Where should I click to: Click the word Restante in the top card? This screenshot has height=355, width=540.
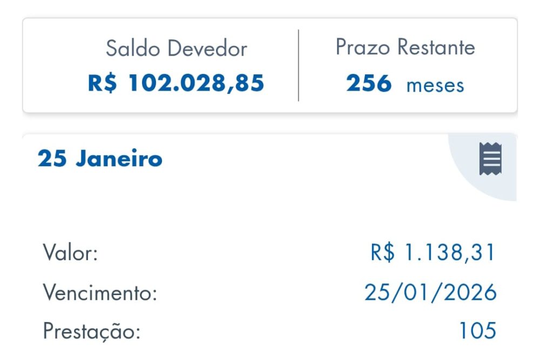coord(436,47)
